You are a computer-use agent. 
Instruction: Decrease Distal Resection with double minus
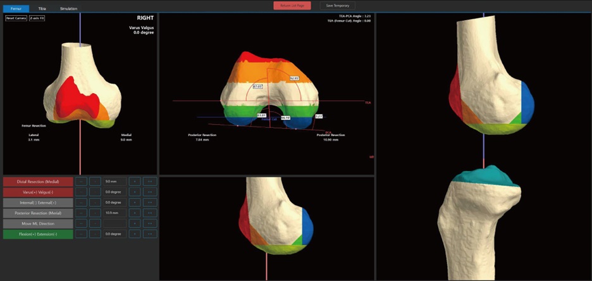(81, 181)
